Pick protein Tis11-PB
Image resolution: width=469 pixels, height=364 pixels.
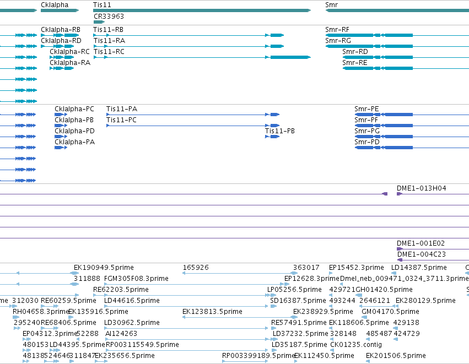[x=272, y=137]
